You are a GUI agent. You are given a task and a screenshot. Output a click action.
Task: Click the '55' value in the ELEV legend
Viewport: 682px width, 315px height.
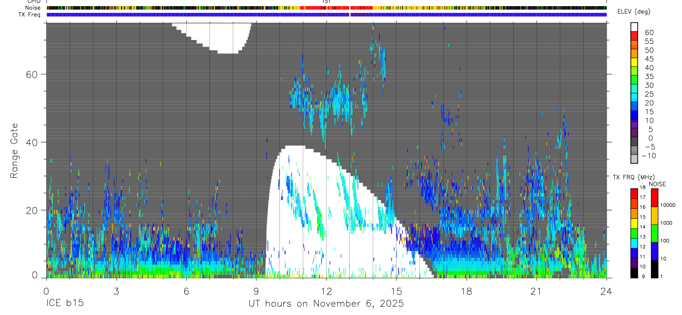pos(649,41)
